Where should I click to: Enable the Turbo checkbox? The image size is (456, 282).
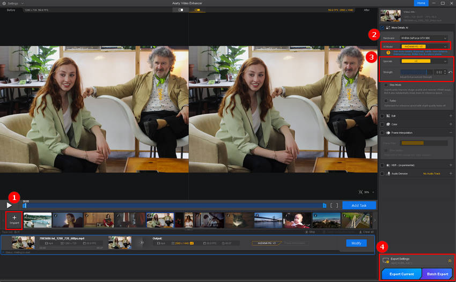pos(386,101)
